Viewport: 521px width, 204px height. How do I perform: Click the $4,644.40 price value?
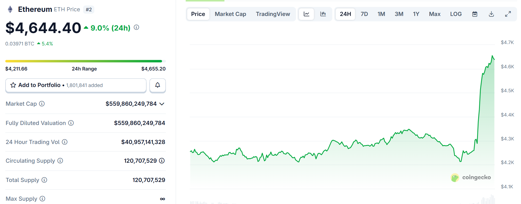tap(43, 28)
